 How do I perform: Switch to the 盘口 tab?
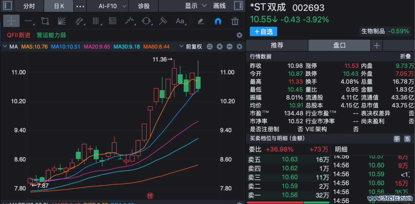339,46
